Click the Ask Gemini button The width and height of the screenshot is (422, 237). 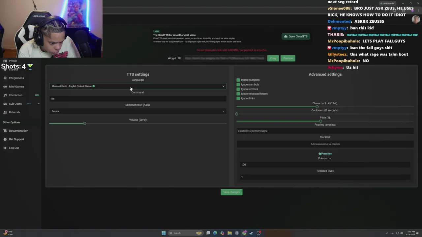387,3
